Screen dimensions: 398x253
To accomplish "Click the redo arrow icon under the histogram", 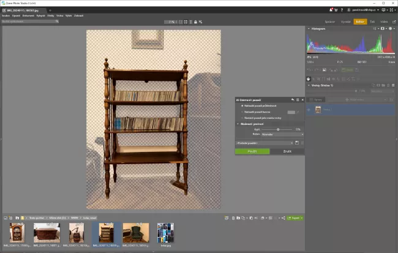I will click(317, 70).
